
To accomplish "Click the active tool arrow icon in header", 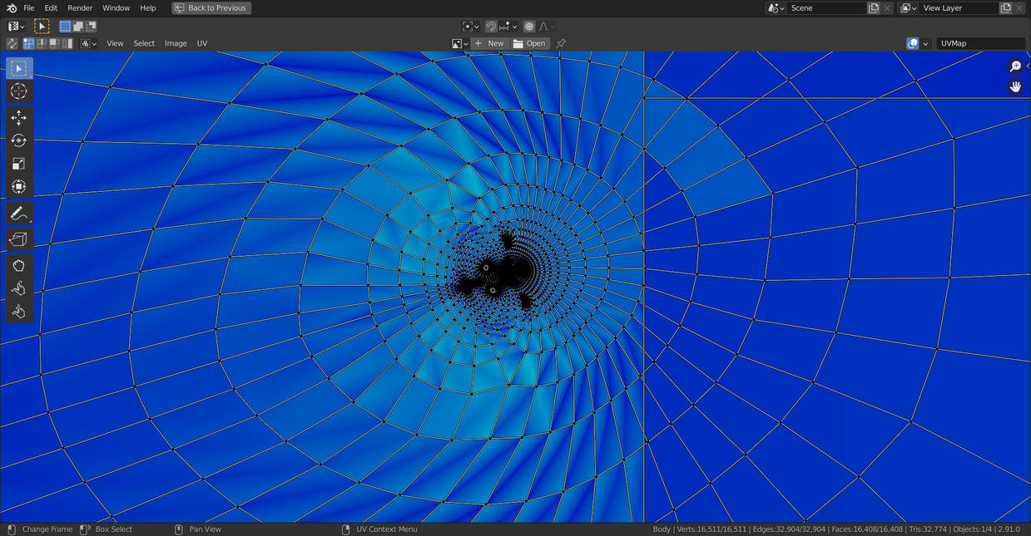I will coord(42,27).
